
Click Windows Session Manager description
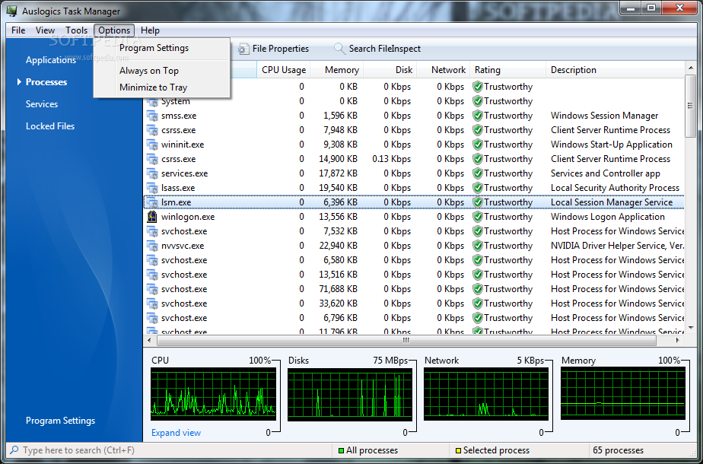[604, 116]
